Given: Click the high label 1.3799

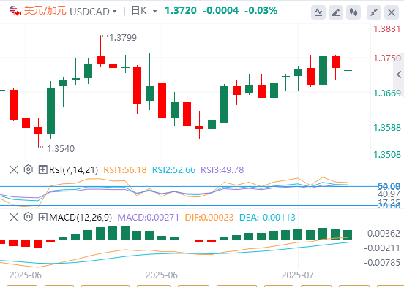Looking at the screenshot, I should point(123,38).
